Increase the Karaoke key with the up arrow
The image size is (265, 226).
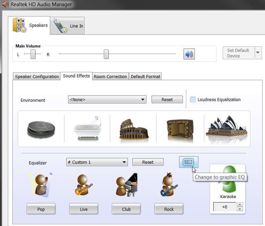[240, 205]
